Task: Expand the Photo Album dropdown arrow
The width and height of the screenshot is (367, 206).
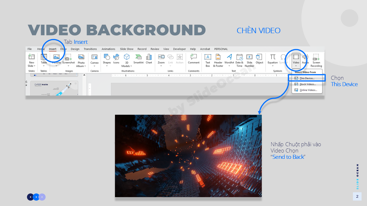Action: click(85, 66)
